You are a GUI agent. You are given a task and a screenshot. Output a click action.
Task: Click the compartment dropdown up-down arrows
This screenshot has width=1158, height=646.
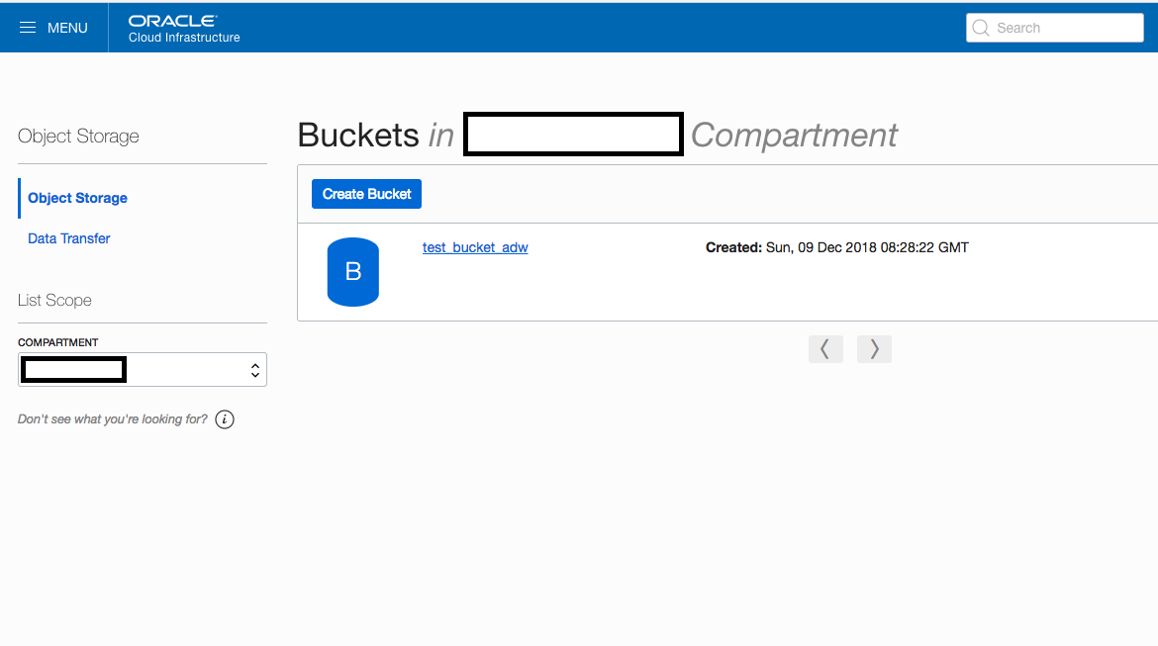(x=254, y=370)
